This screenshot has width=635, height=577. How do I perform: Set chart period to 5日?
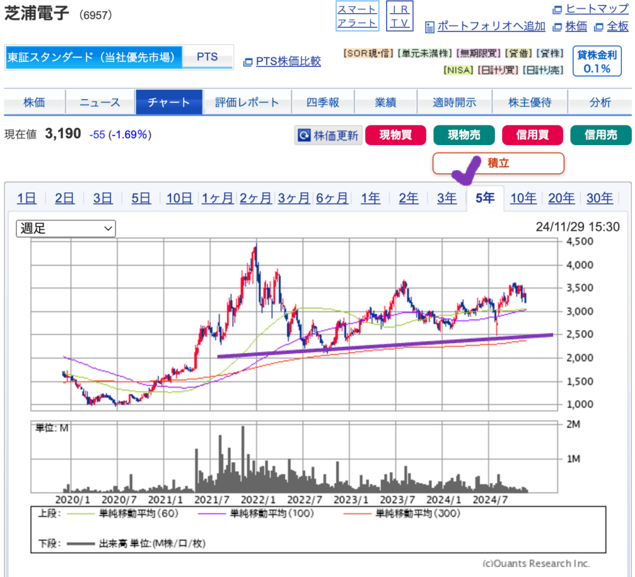[x=141, y=198]
